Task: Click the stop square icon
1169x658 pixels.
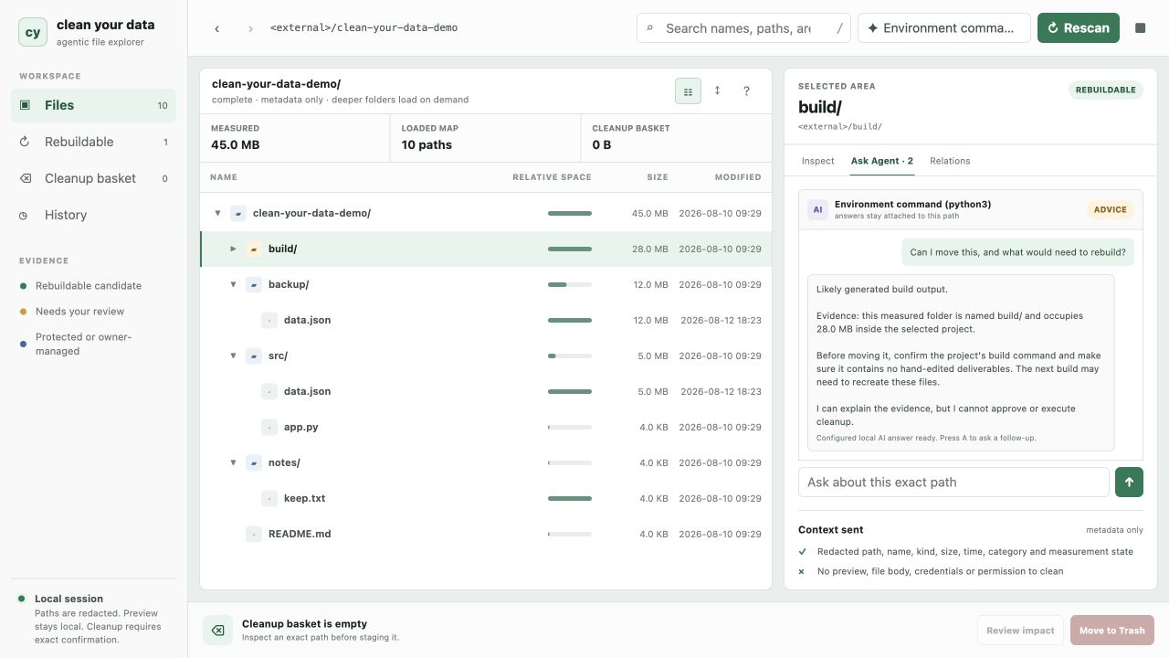Action: 1141,28
